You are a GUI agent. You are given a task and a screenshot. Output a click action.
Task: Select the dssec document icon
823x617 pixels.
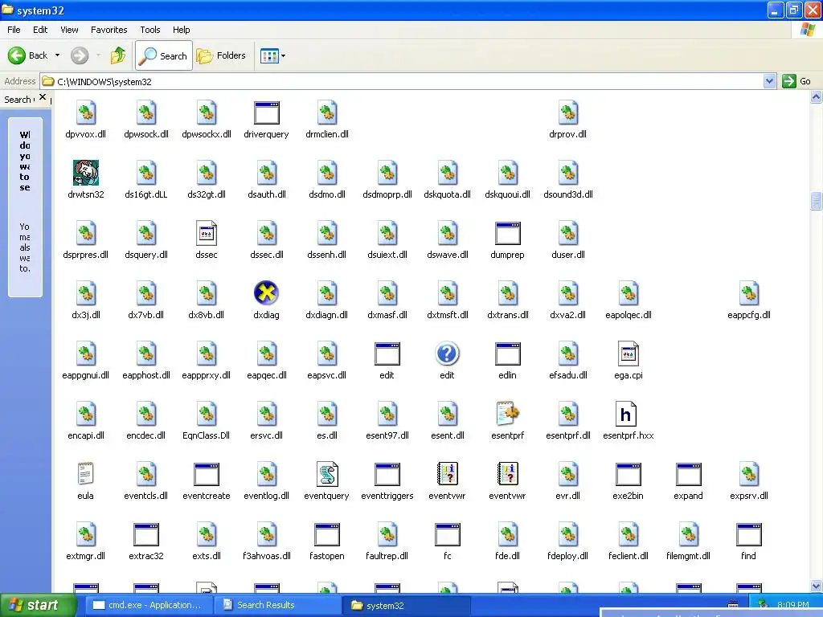(207, 234)
